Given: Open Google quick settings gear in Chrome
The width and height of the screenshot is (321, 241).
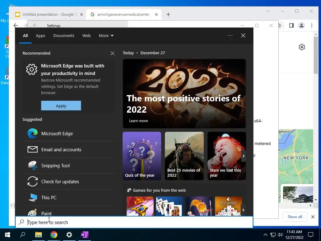Looking at the screenshot, I should coord(302,47).
